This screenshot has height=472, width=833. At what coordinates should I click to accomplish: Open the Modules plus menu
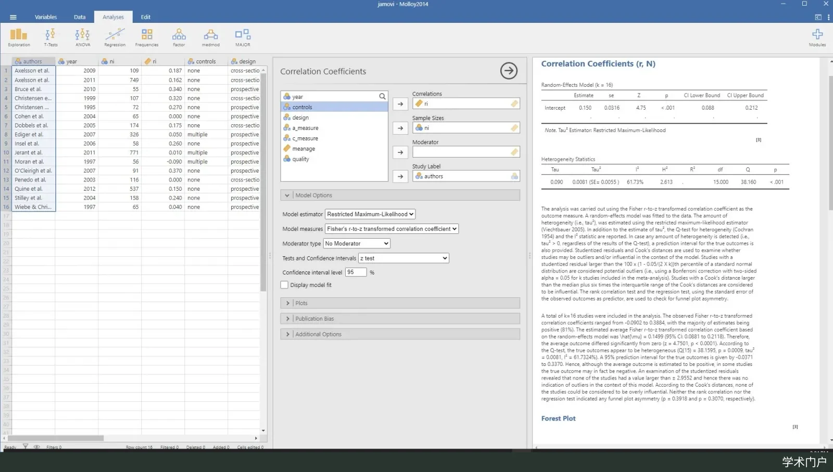click(x=817, y=37)
